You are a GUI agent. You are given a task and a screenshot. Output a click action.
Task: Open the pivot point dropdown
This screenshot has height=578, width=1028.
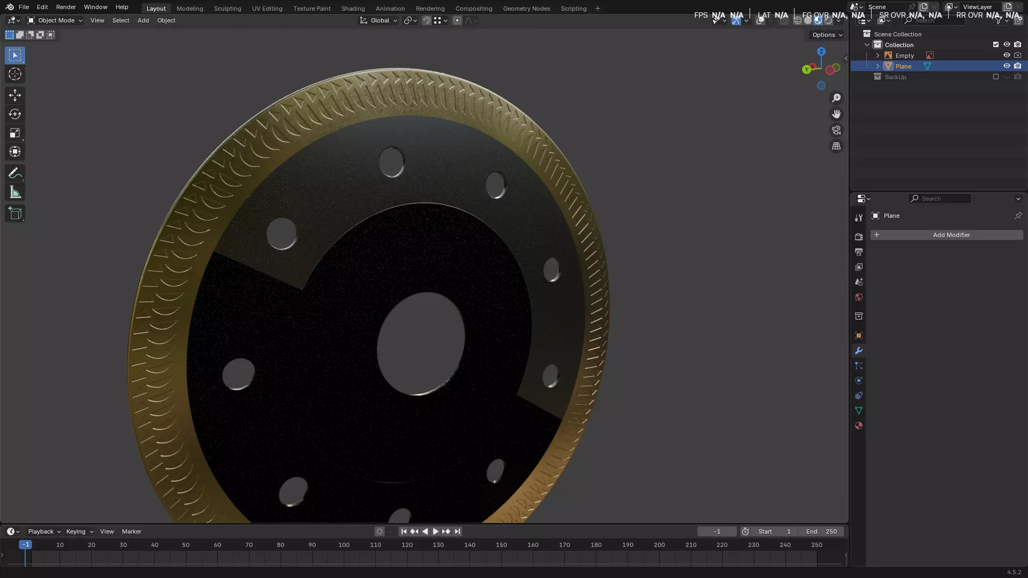pyautogui.click(x=411, y=20)
